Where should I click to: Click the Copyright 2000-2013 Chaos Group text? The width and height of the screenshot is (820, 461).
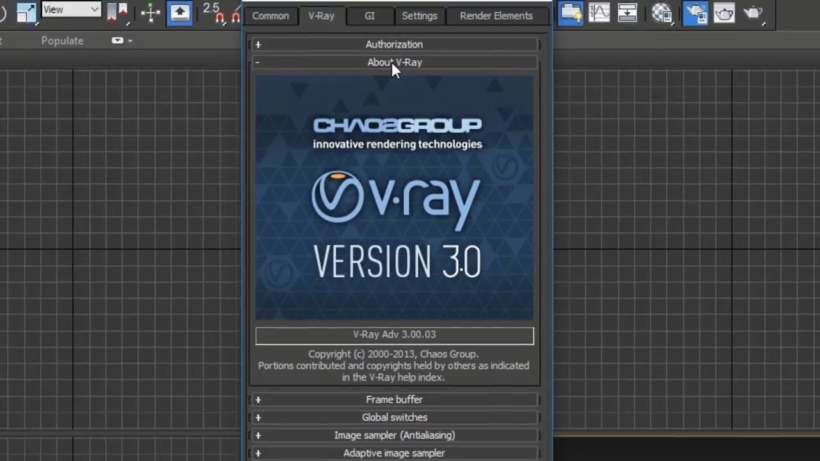393,353
